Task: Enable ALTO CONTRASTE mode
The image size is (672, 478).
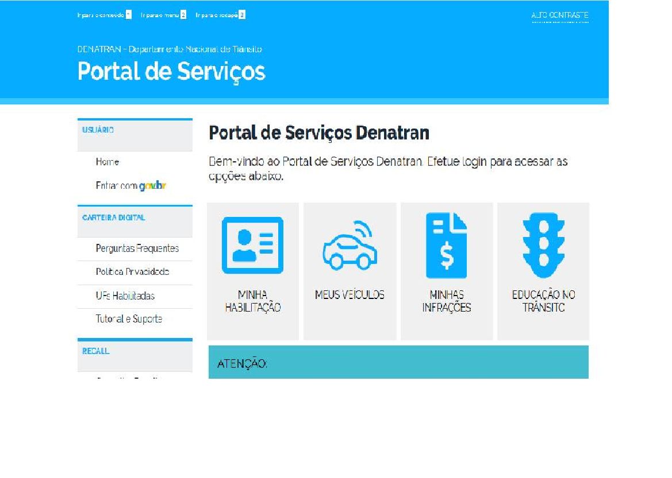Action: 560,15
